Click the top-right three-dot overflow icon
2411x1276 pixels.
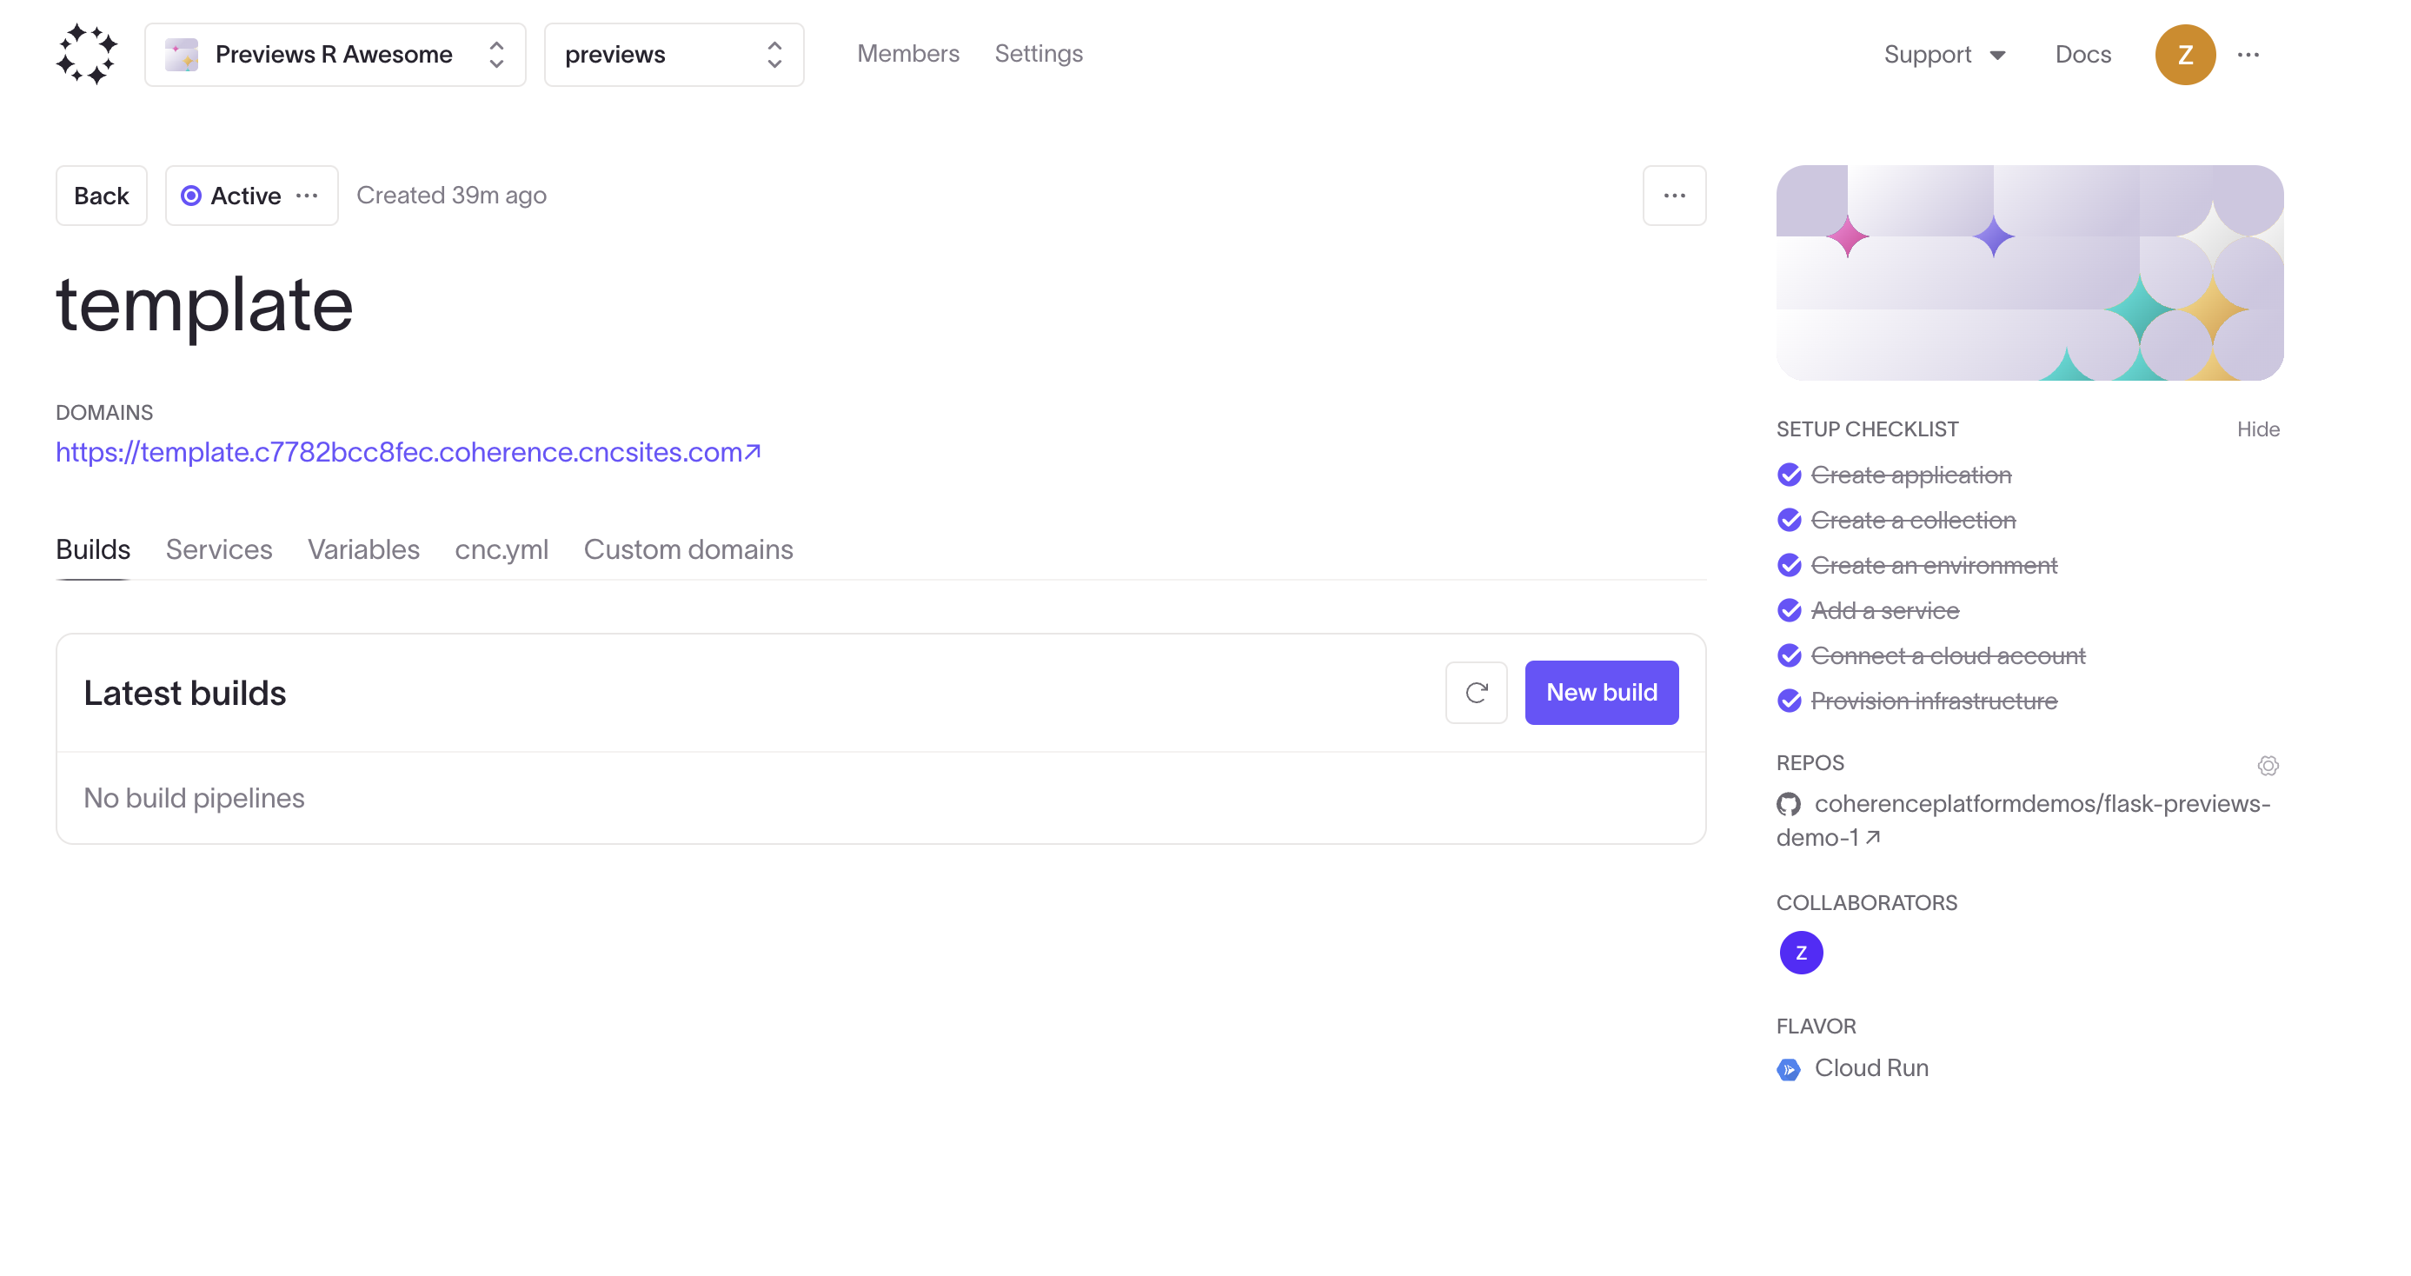click(x=2248, y=54)
